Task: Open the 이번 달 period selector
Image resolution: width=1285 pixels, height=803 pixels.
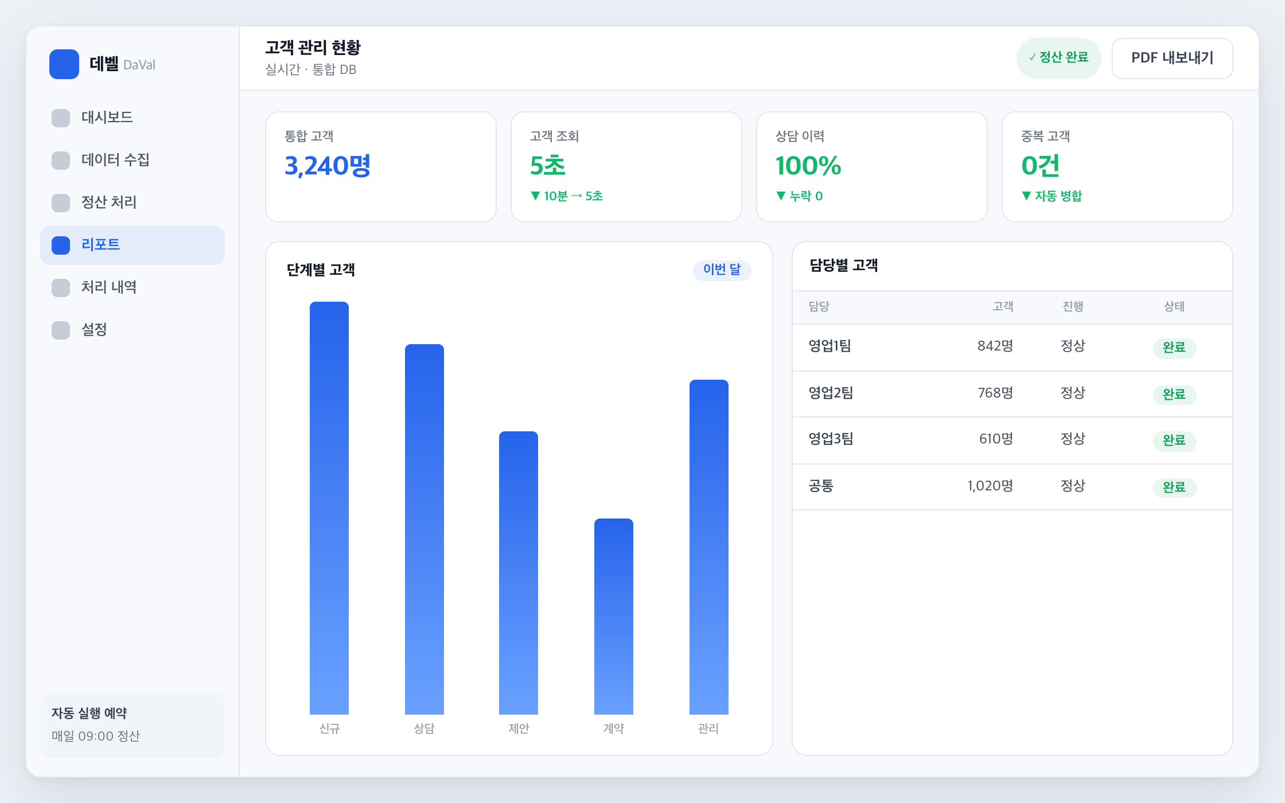Action: tap(722, 270)
